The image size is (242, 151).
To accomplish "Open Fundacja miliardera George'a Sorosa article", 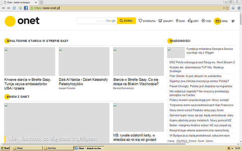I will coord(210,51).
